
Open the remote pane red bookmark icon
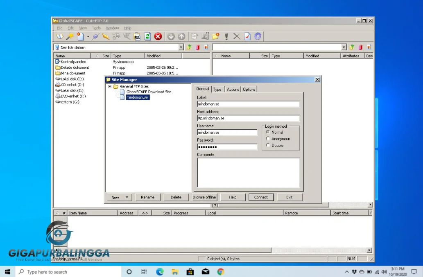click(x=360, y=47)
